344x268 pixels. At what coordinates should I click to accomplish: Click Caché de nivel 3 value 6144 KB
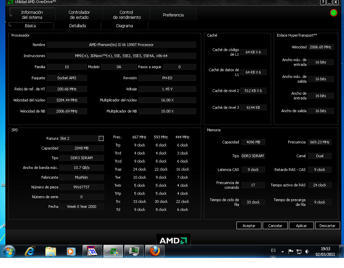coord(253,107)
